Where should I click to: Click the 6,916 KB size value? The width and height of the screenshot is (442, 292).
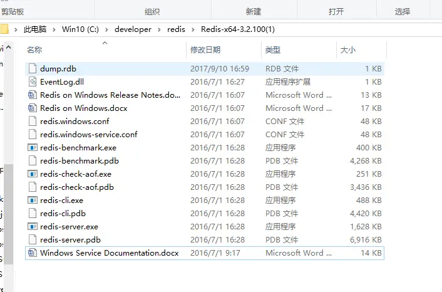tap(366, 240)
